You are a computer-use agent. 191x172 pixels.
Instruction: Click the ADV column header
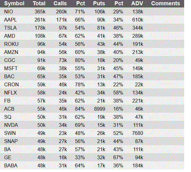point(137,3)
